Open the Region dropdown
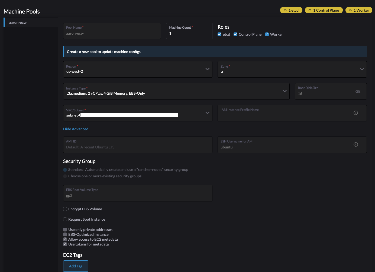Image resolution: width=375 pixels, height=272 pixels. click(x=207, y=69)
